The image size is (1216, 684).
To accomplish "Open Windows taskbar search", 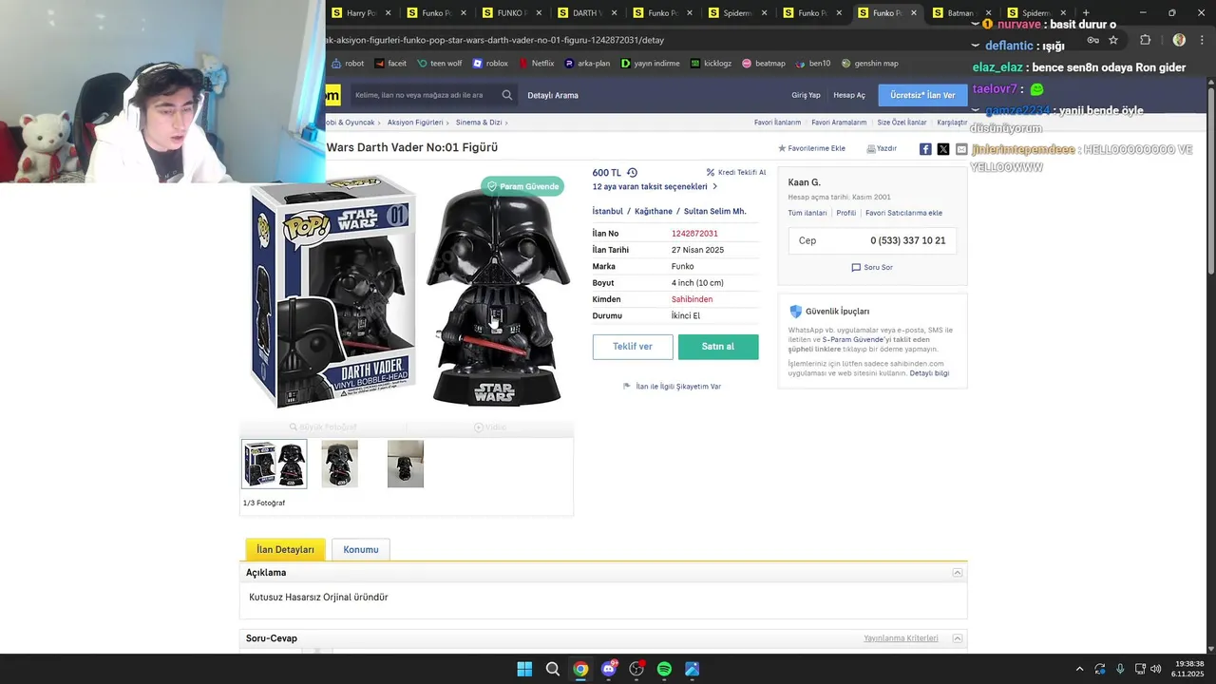I will (x=552, y=669).
